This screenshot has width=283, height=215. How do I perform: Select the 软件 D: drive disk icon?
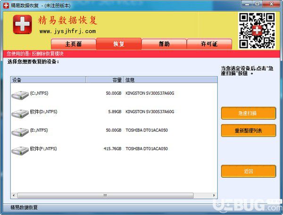point(20,114)
